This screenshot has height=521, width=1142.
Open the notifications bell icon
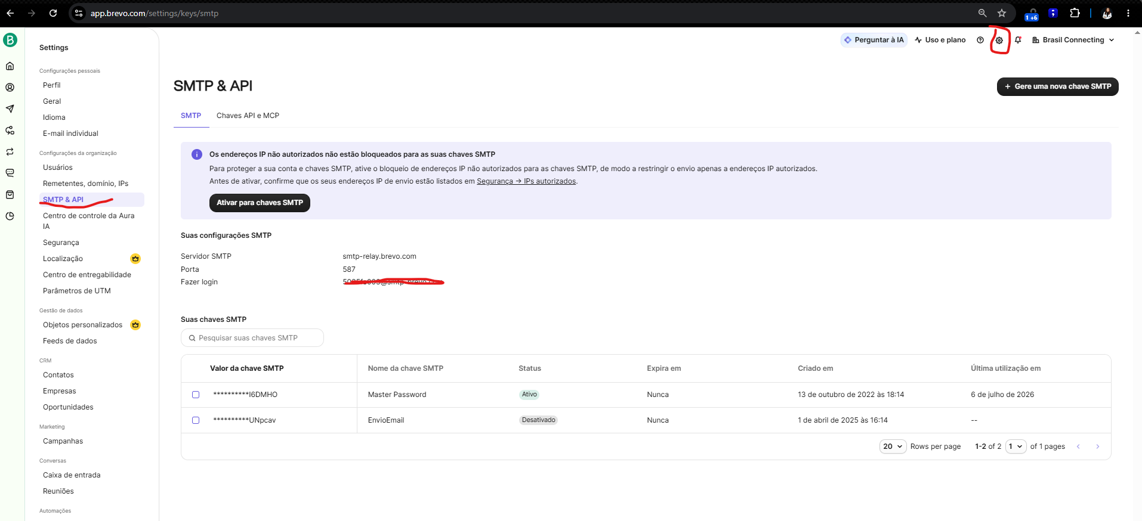[1018, 40]
